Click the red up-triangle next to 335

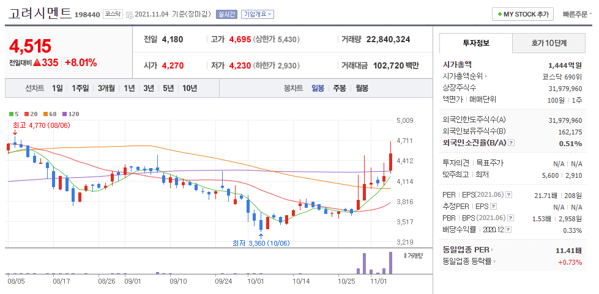pyautogui.click(x=37, y=63)
